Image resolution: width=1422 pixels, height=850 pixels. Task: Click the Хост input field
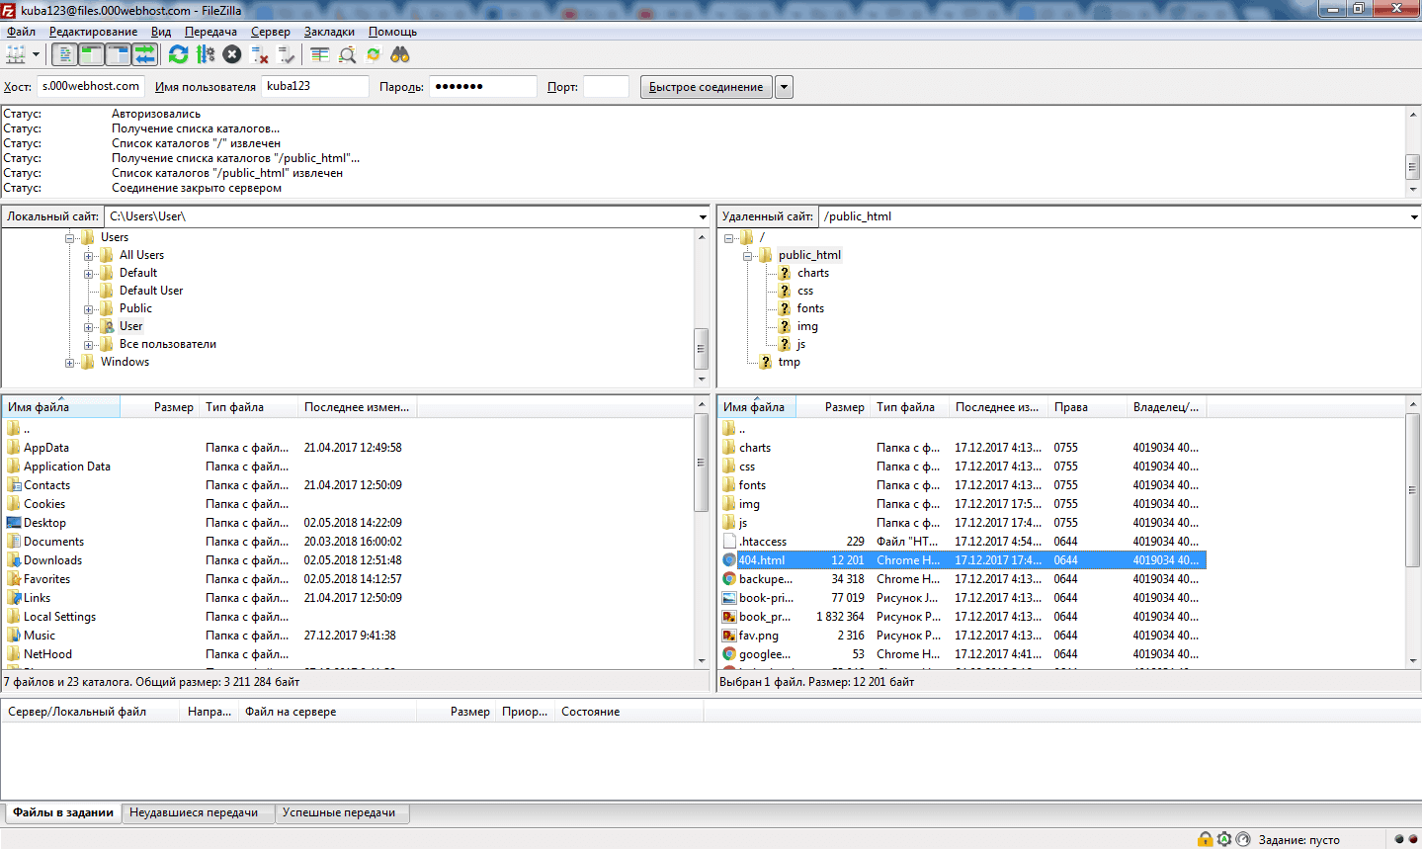[91, 87]
